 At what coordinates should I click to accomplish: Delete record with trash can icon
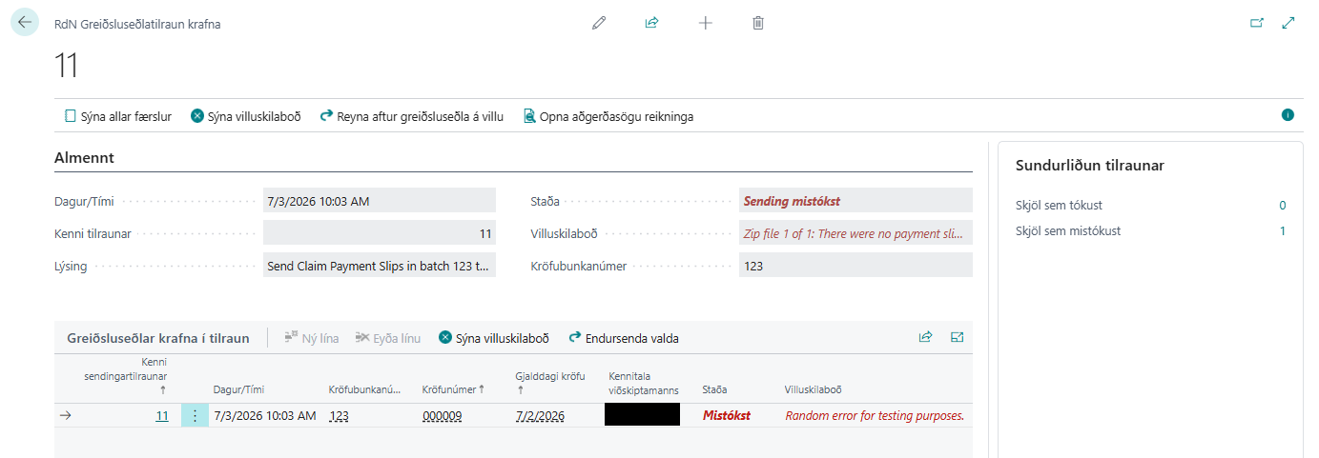pos(758,23)
